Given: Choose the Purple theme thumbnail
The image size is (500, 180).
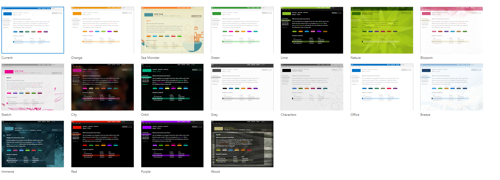Looking at the screenshot, I should (x=172, y=144).
